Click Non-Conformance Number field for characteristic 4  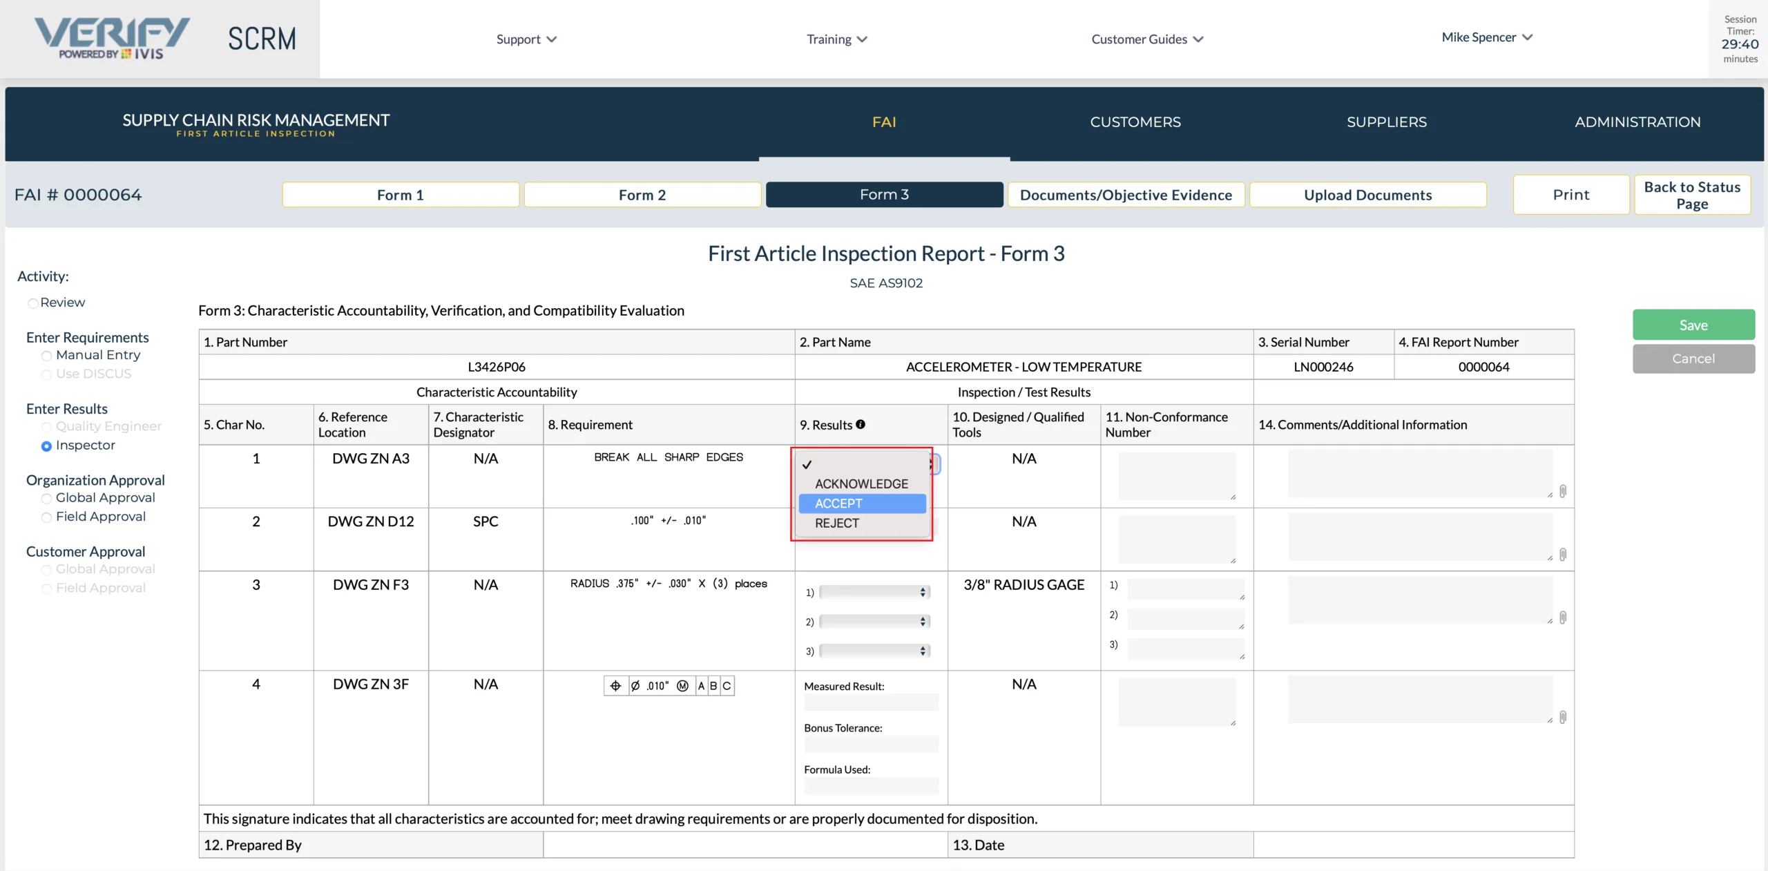[1177, 702]
